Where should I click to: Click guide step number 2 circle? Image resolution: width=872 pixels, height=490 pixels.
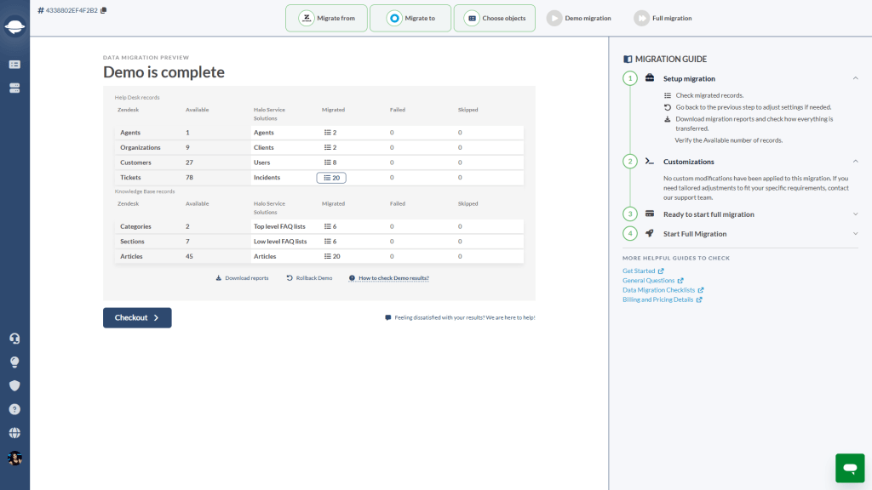pos(630,161)
